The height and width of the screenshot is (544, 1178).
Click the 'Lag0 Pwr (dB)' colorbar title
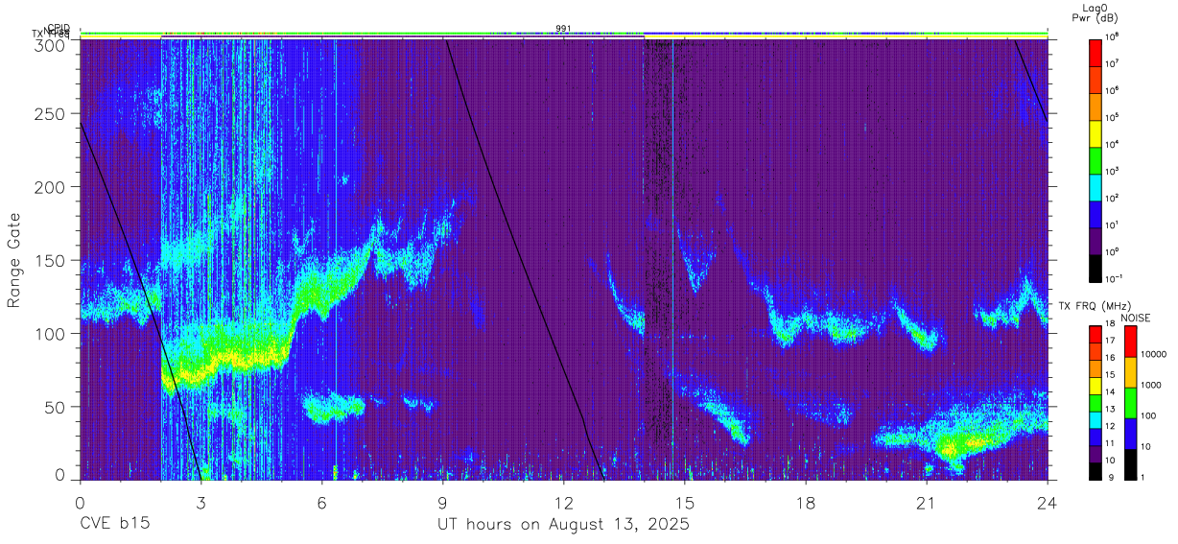click(1096, 12)
